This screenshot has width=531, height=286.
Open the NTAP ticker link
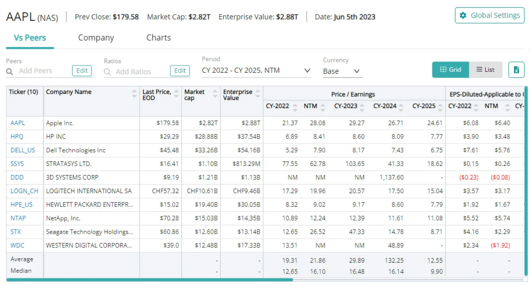click(x=18, y=219)
